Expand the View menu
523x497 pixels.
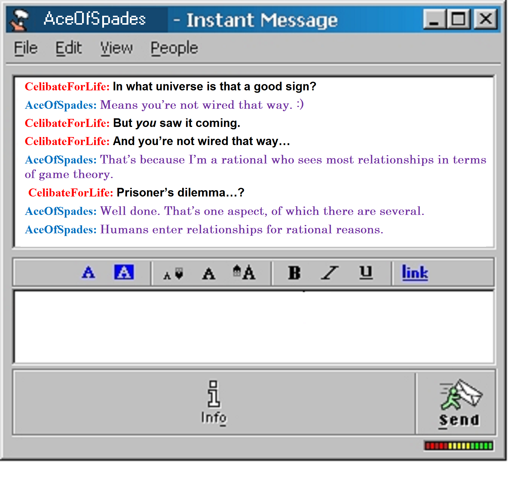pos(116,48)
